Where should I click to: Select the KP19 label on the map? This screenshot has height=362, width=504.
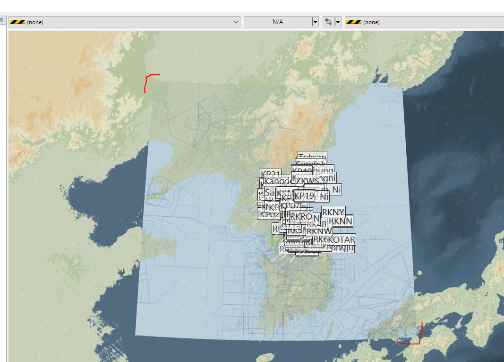tap(304, 196)
